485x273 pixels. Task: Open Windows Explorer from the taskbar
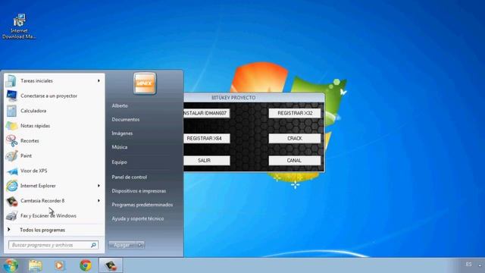point(36,265)
